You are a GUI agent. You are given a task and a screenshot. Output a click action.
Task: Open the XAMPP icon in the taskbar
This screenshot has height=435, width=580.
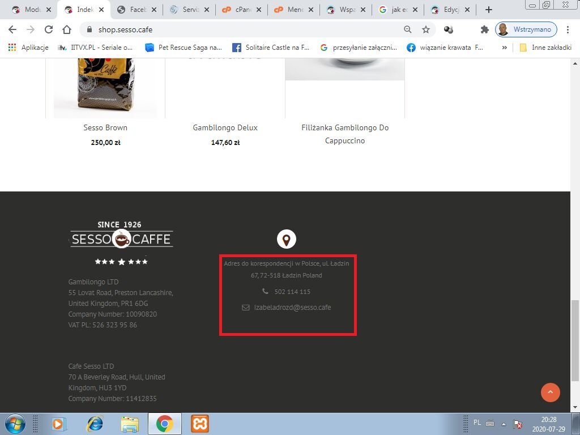coord(200,424)
